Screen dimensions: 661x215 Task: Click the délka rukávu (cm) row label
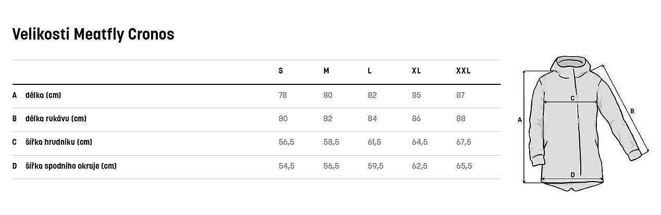(x=56, y=119)
